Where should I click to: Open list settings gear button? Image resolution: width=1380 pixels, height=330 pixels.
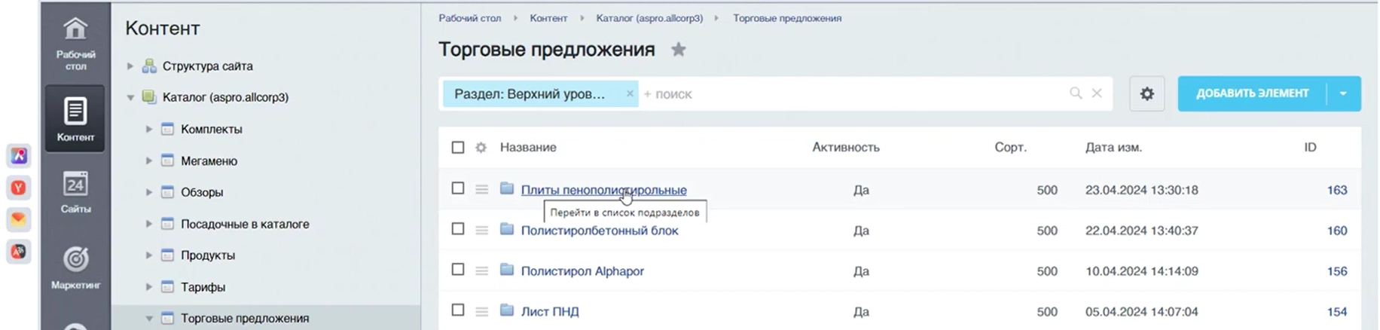click(x=1146, y=93)
